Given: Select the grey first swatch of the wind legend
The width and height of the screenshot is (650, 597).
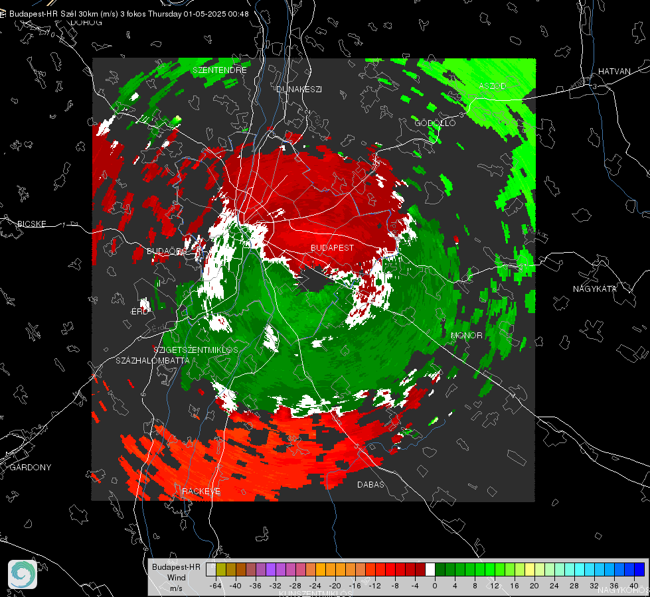Looking at the screenshot, I should tap(211, 570).
